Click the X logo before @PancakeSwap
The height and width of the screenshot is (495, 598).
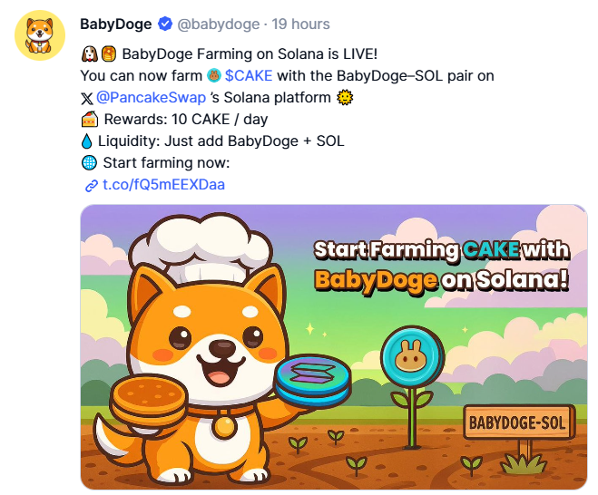pos(87,99)
